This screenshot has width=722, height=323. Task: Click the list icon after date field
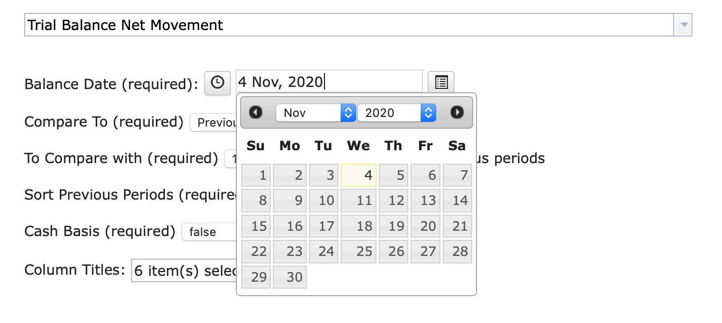pos(441,83)
